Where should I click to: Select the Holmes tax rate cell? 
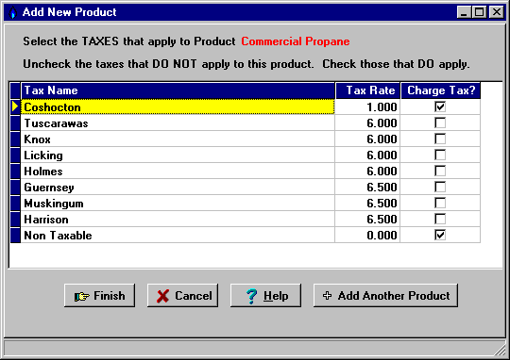point(367,172)
